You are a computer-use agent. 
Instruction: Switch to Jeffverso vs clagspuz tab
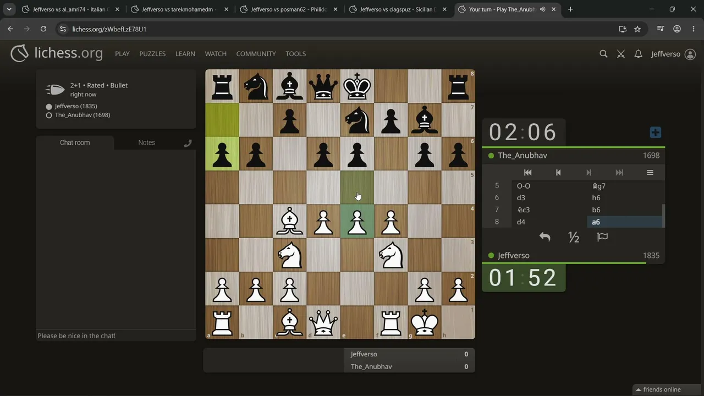click(397, 9)
